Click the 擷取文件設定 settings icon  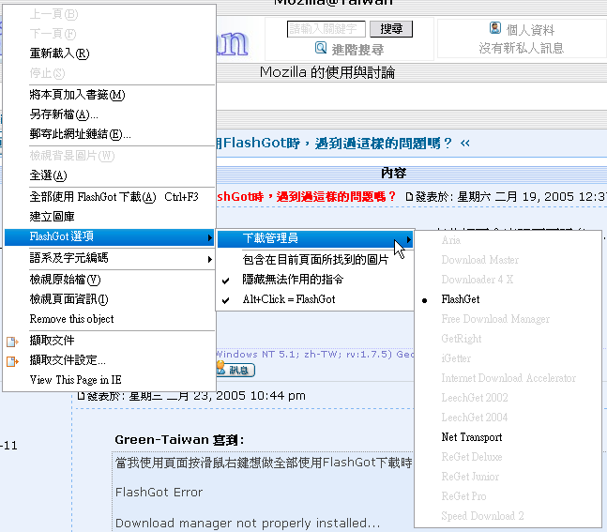12,361
